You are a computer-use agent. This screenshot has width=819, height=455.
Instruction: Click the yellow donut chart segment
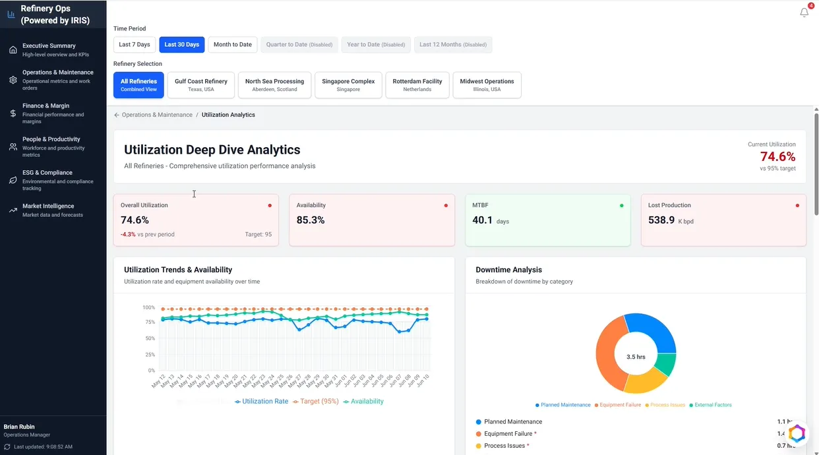pos(647,381)
